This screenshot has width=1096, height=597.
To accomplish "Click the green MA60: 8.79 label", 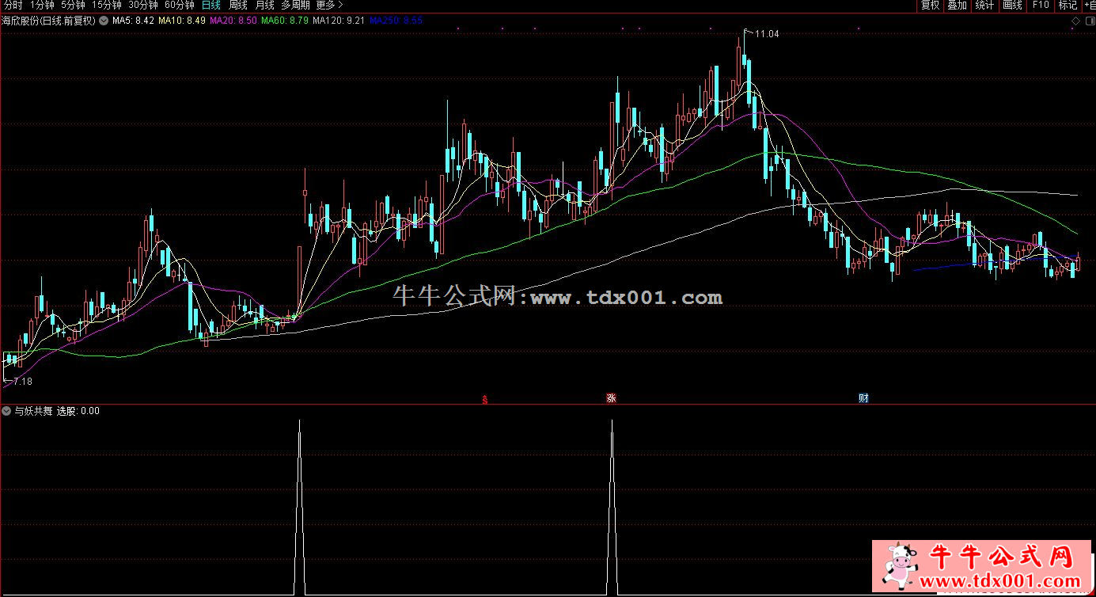I will [x=285, y=21].
